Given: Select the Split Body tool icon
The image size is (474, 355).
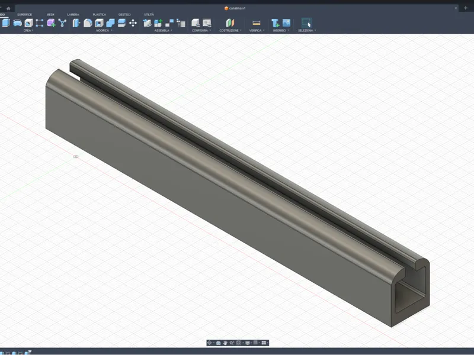Looking at the screenshot, I should tap(121, 23).
